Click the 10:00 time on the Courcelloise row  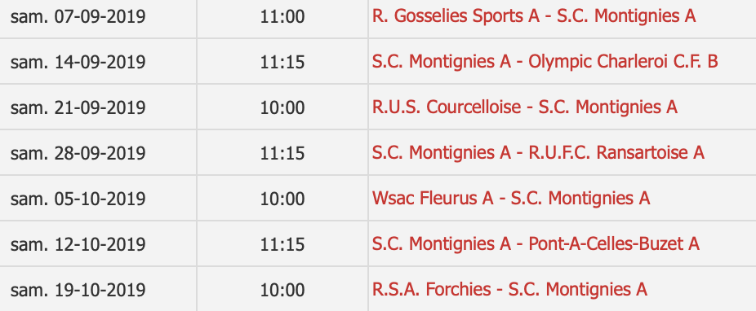[282, 107]
